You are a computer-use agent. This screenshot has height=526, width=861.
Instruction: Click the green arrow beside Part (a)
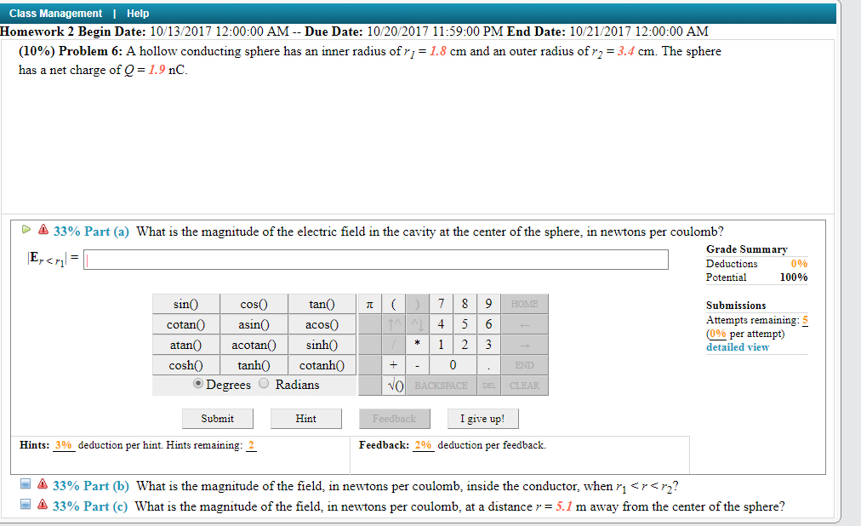(26, 229)
